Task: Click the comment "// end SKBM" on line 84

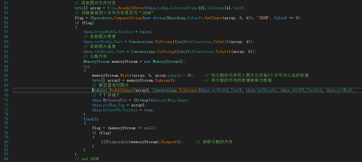Action: click(x=87, y=159)
